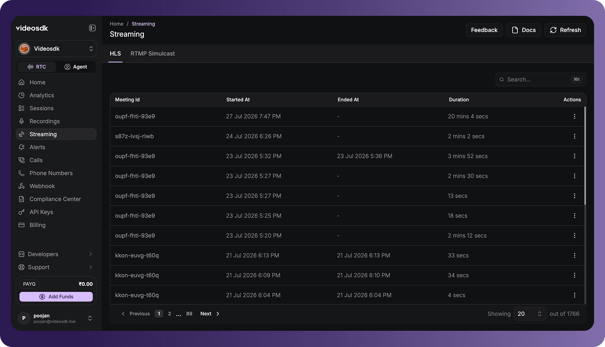The image size is (605, 347).
Task: Click the videosdk logo
Action: [32, 28]
